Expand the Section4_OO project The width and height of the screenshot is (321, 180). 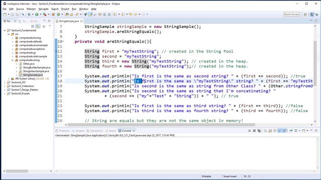pyautogui.click(x=5, y=82)
